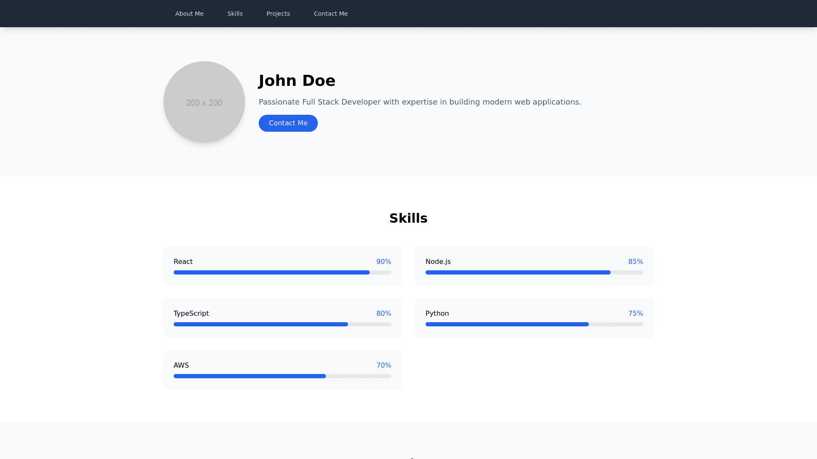Select the React skill label
This screenshot has height=459, width=817.
coord(183,262)
